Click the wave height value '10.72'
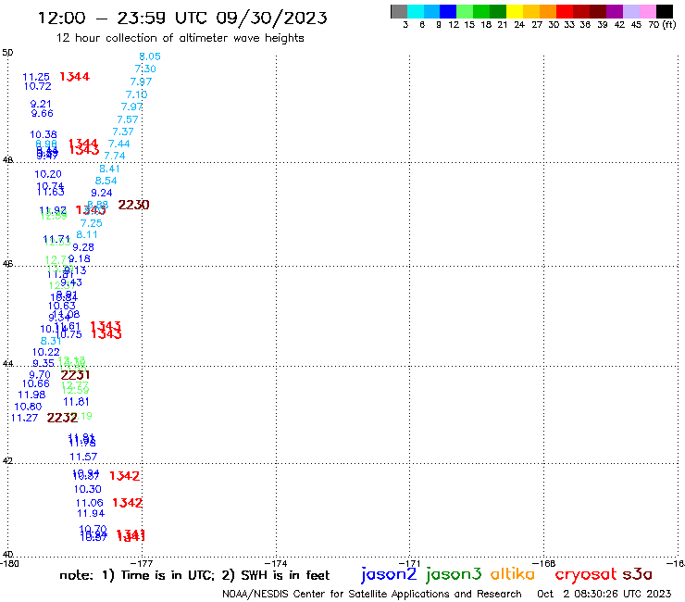 [x=38, y=86]
